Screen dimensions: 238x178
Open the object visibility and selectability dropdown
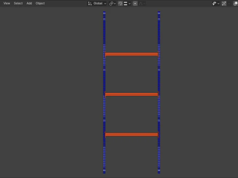[x=216, y=3]
